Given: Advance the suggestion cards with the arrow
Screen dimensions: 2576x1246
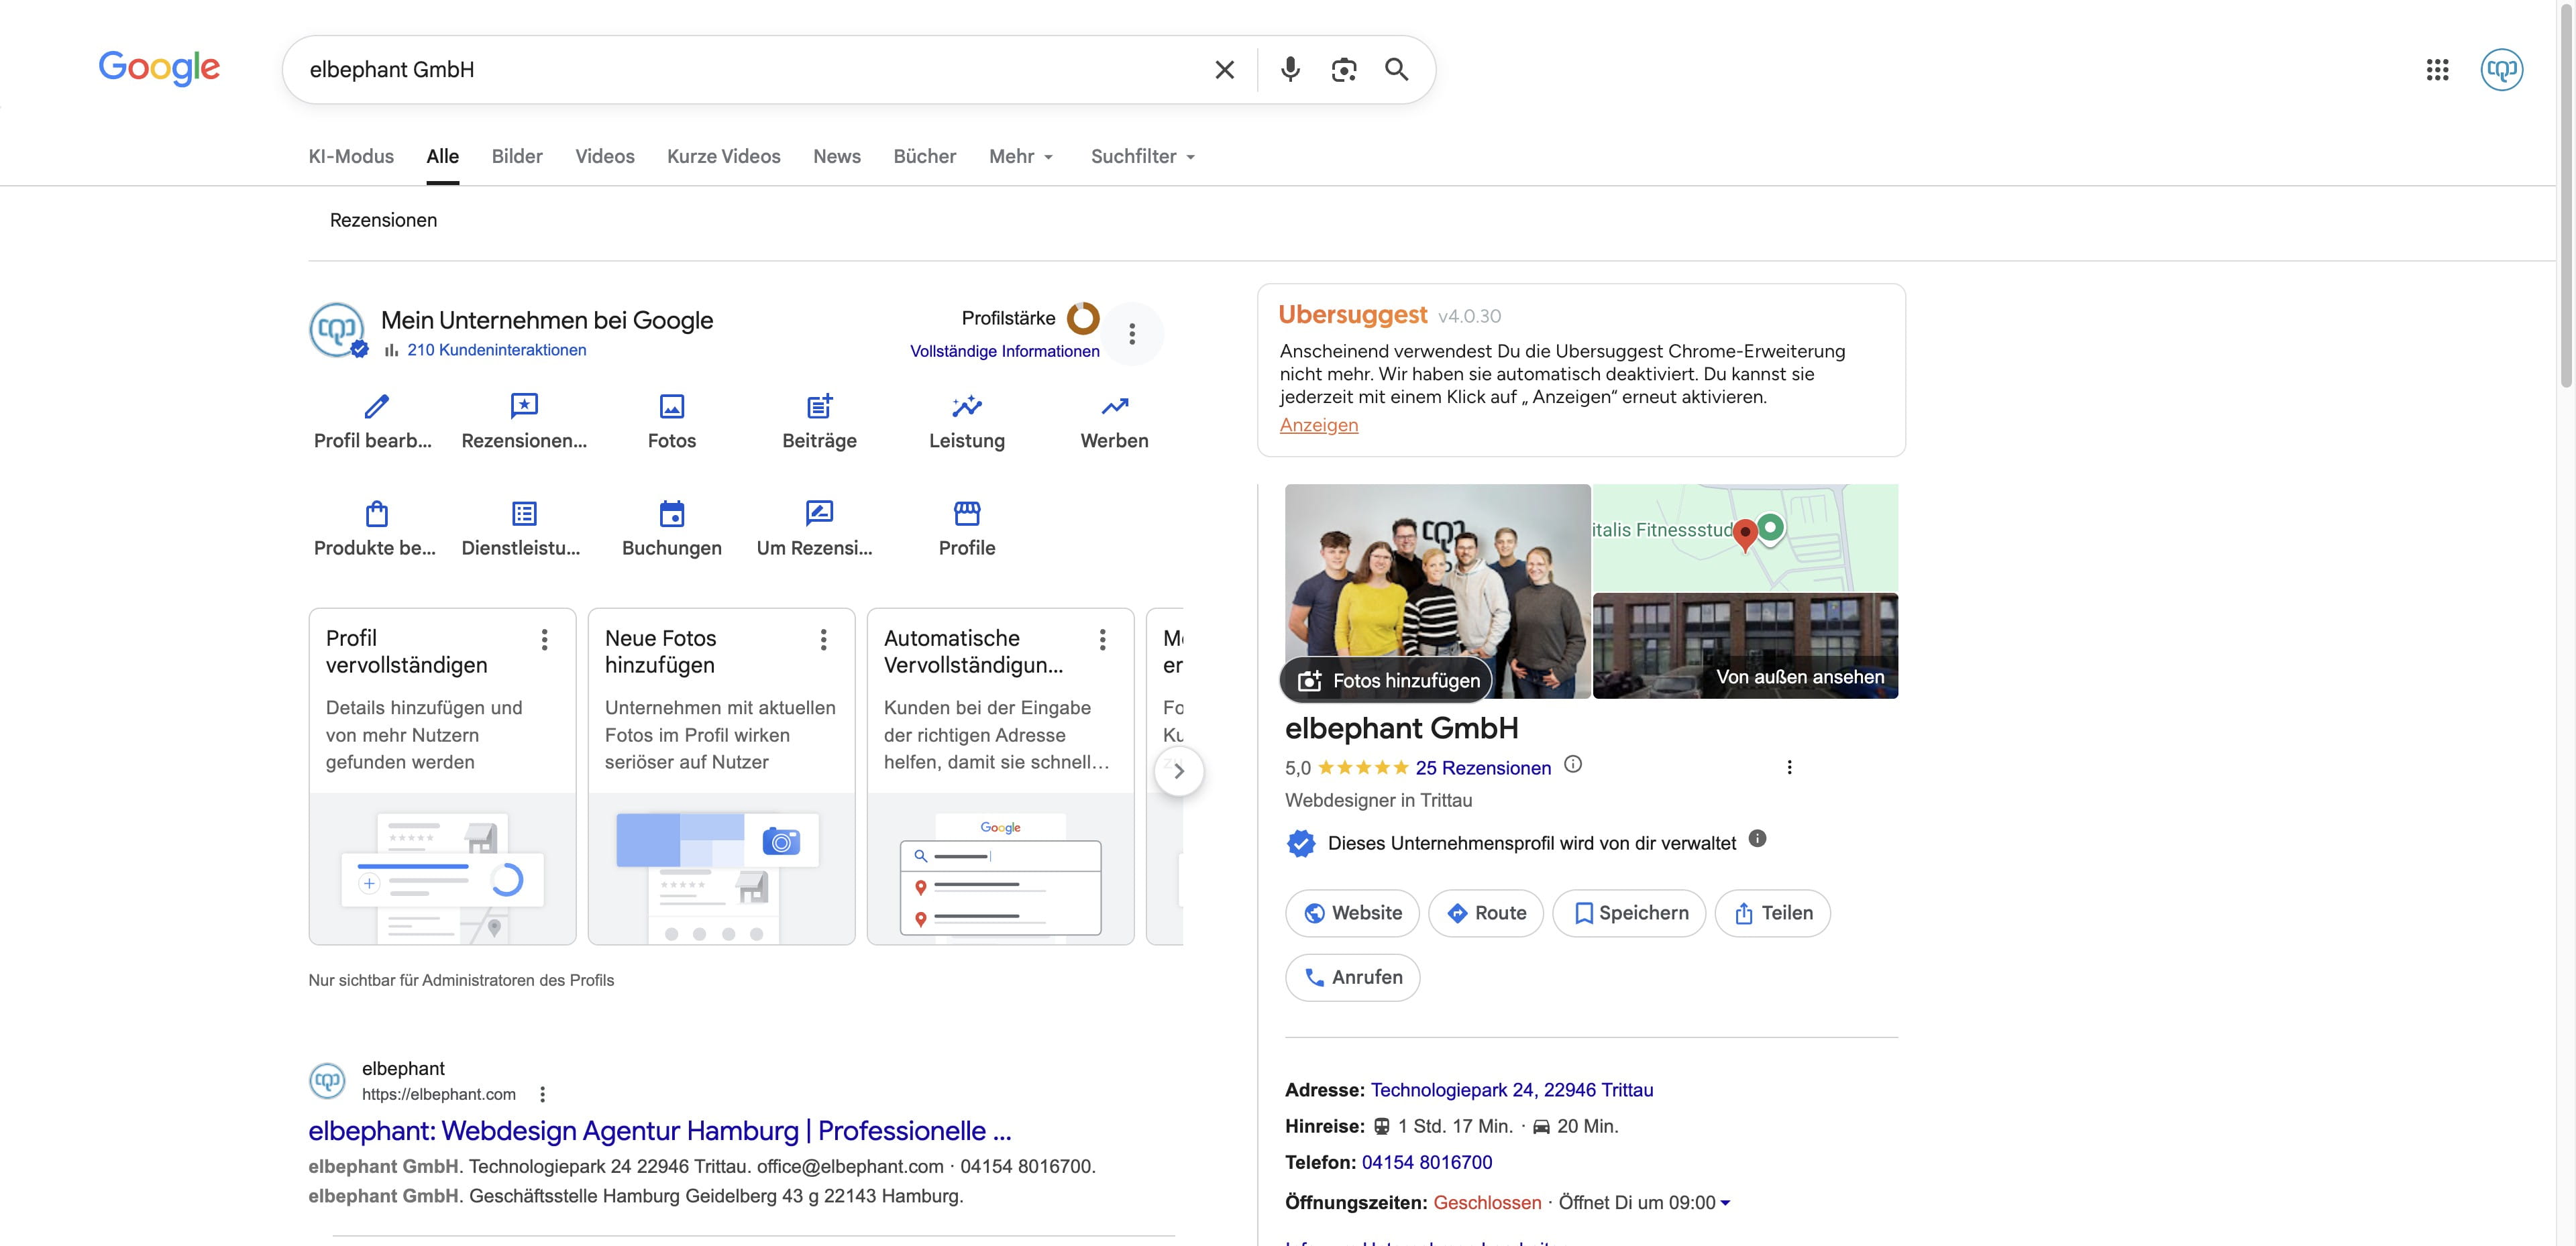Looking at the screenshot, I should [1179, 771].
